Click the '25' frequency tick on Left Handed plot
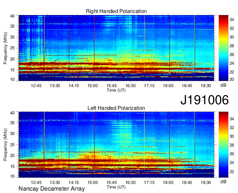Viewport: 238px width, 193px height. click(x=12, y=145)
